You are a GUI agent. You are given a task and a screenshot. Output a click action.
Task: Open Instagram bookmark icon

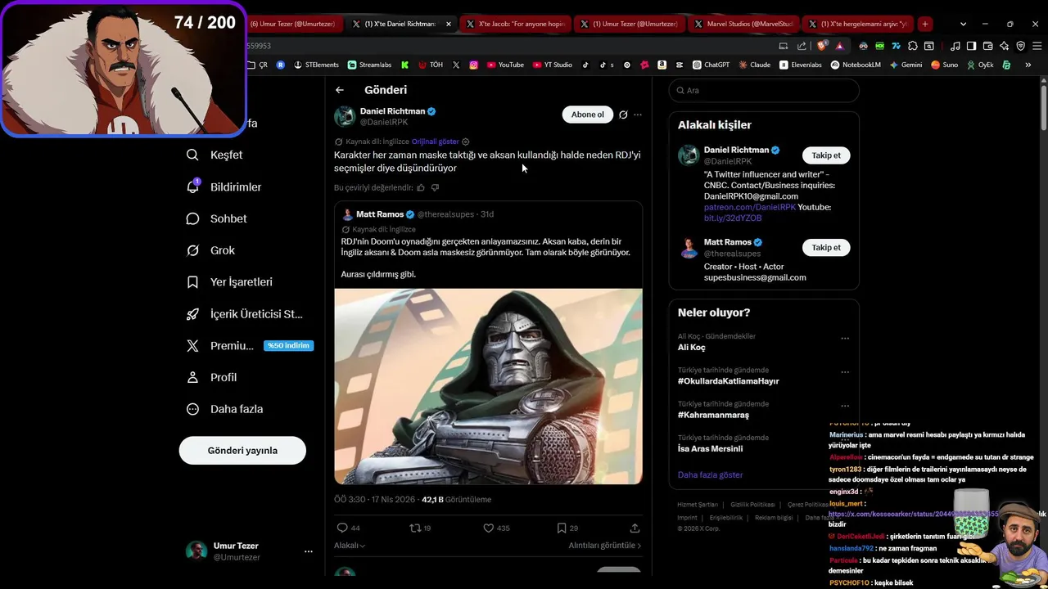coord(473,65)
